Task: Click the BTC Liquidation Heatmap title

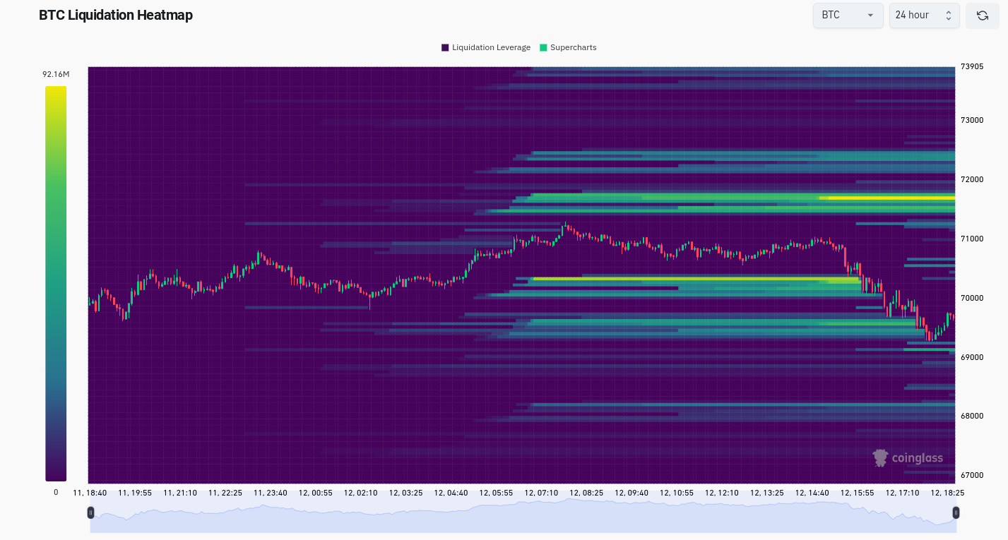Action: pyautogui.click(x=116, y=15)
